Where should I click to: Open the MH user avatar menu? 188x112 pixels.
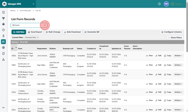click(x=166, y=4)
